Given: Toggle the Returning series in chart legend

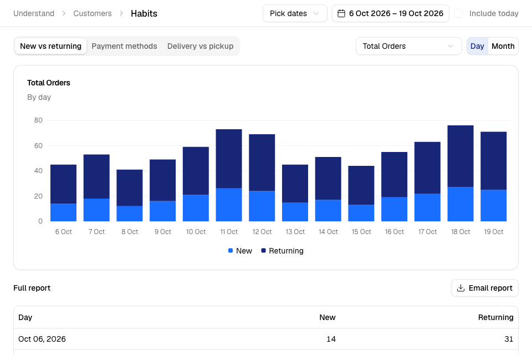Looking at the screenshot, I should click(282, 251).
